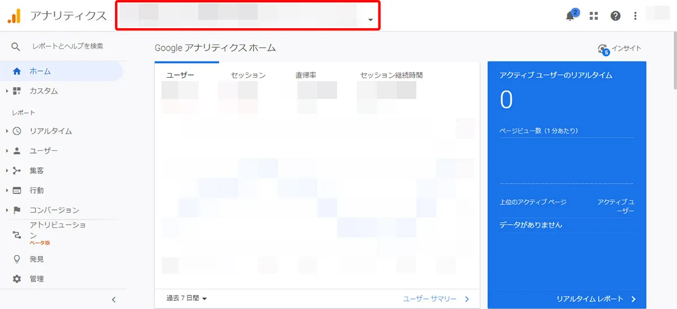Screen dimensions: 677x309
Task: Expand the 集客 report section
Action: (x=37, y=171)
